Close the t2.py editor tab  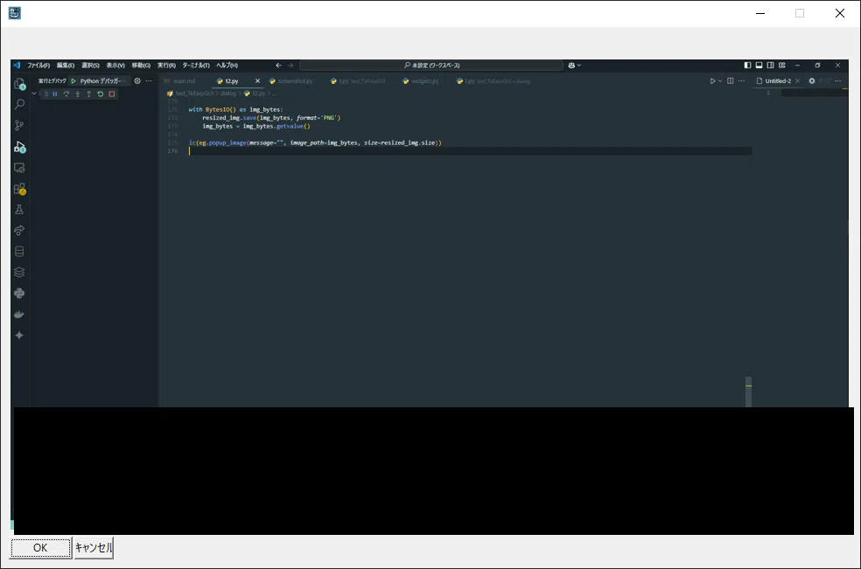point(257,80)
